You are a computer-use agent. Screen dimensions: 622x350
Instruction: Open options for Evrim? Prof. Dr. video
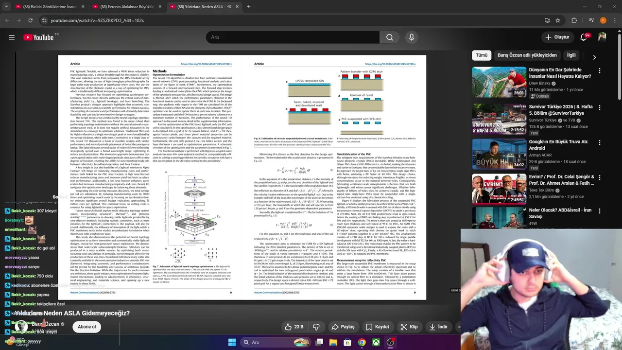click(600, 178)
